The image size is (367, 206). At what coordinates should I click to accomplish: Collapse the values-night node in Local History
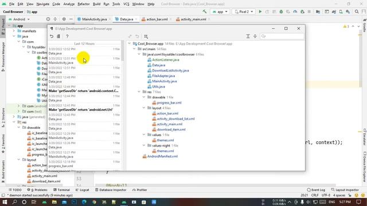pos(144,145)
